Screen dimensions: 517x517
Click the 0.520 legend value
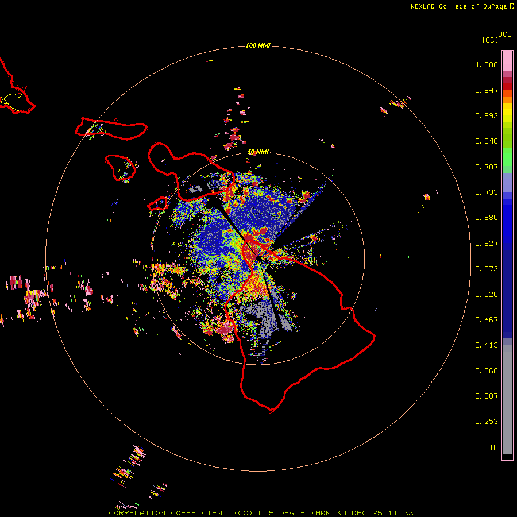pos(487,295)
